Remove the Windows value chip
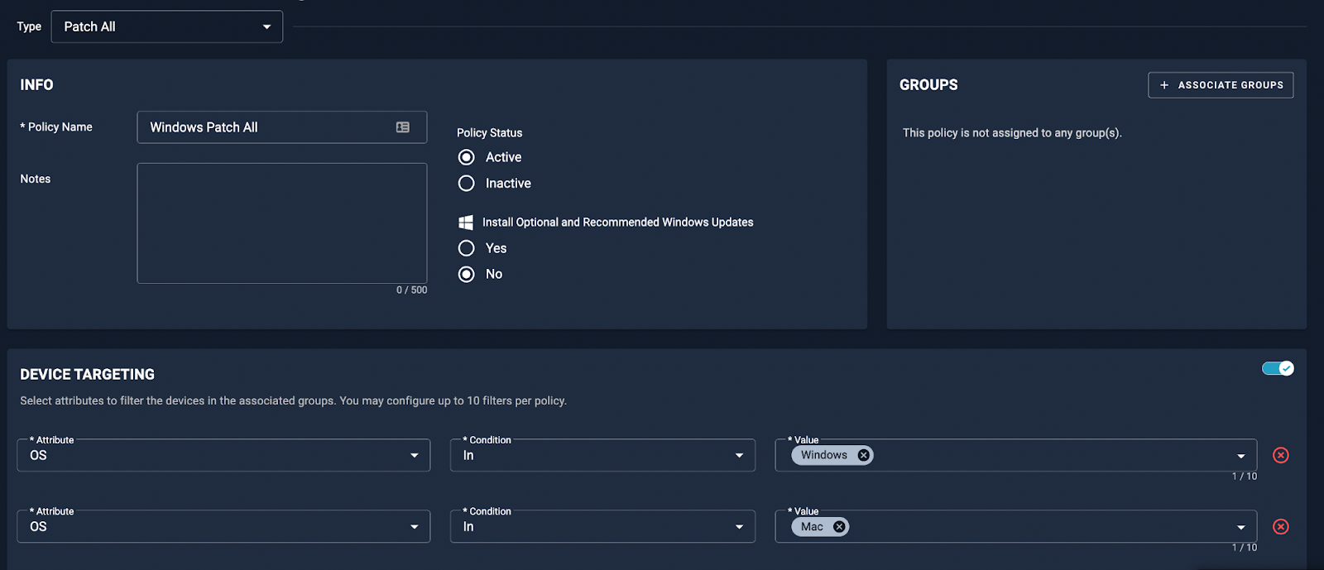Image resolution: width=1324 pixels, height=570 pixels. coord(863,455)
